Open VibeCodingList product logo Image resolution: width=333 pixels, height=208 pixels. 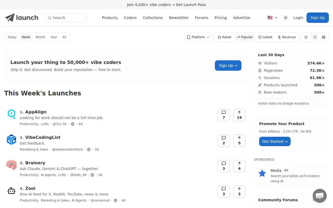click(11, 139)
